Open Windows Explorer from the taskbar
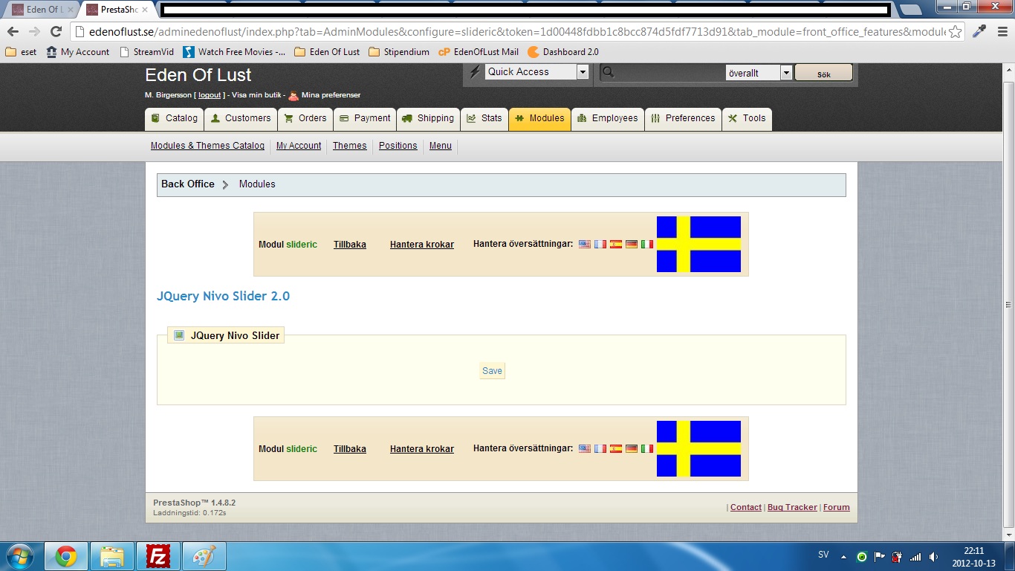Screen dimensions: 1015x571 point(112,556)
